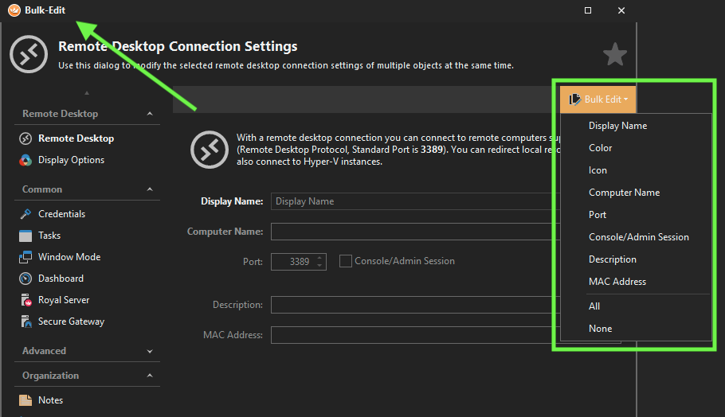Enable the Console/Admin Session checkbox
The image size is (725, 417).
(x=346, y=261)
